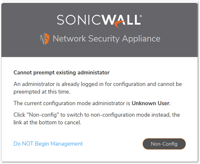Click the current configuration mode administrator sentence

92,103
